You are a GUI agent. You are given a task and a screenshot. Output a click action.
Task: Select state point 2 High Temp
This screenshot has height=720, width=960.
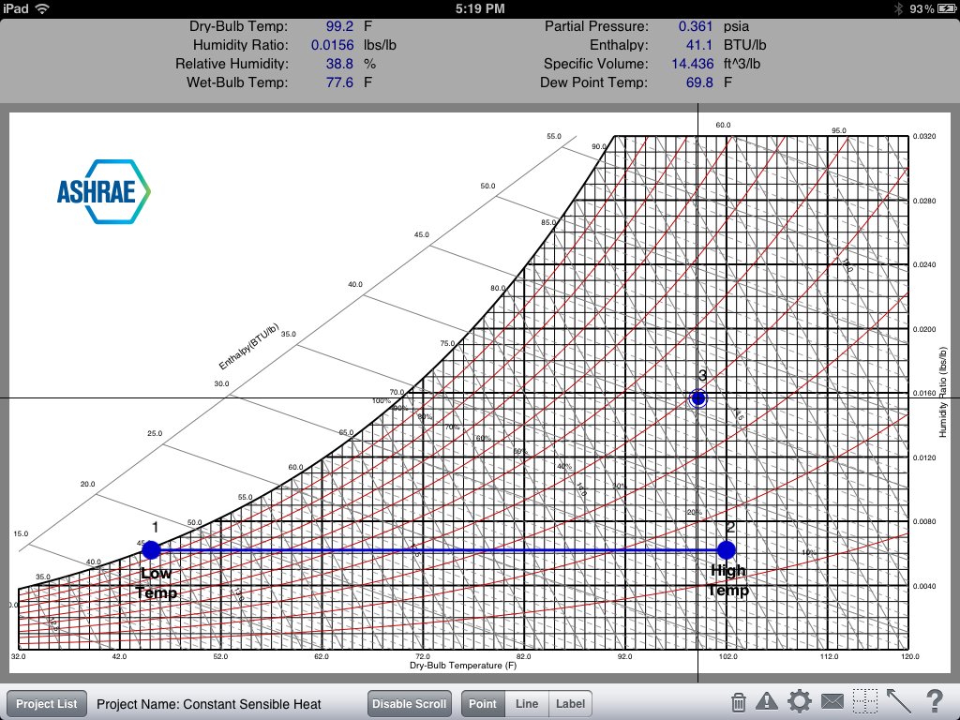point(727,549)
